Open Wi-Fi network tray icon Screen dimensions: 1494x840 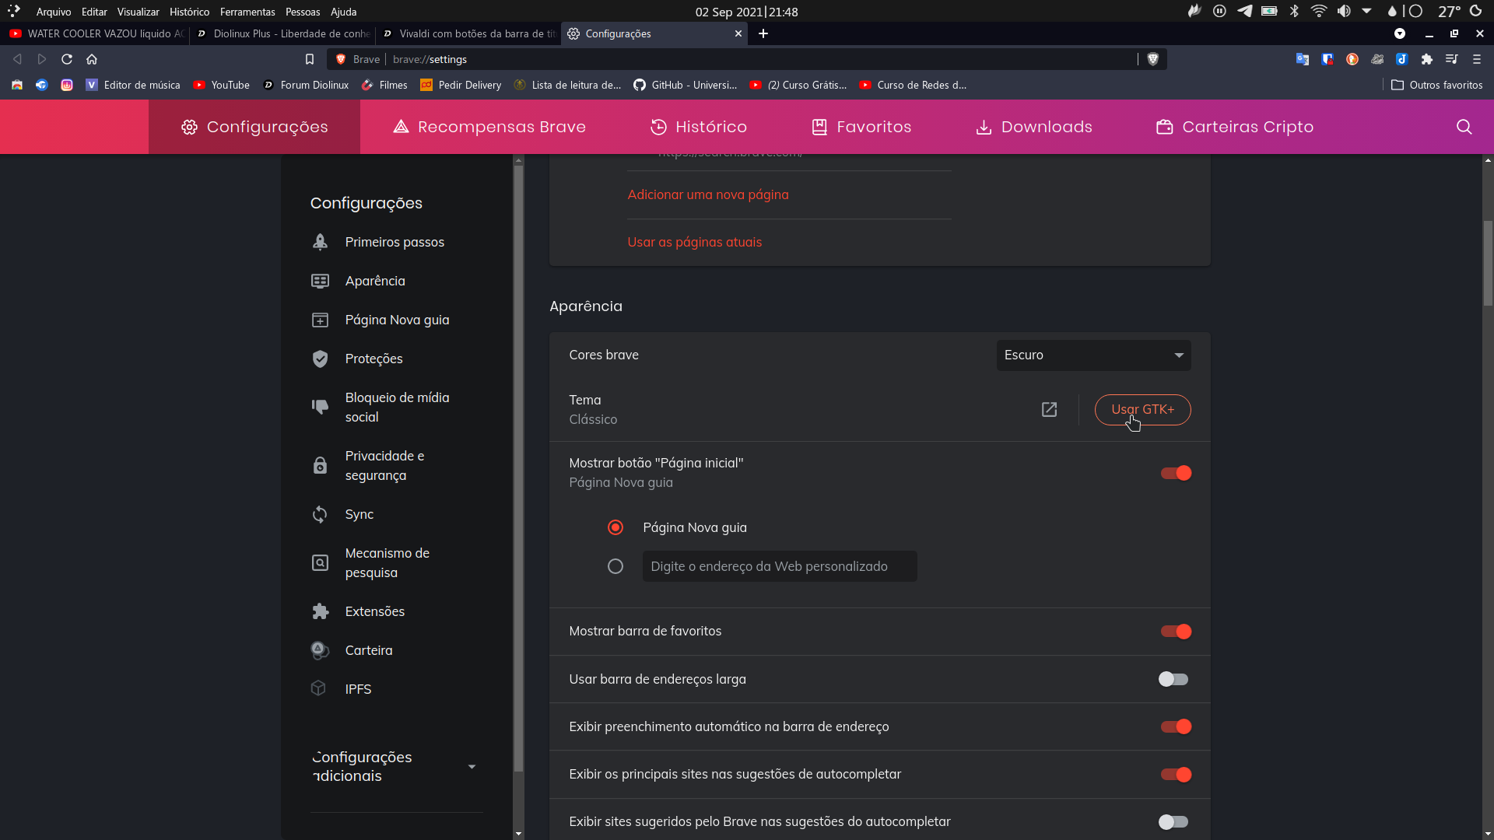pyautogui.click(x=1319, y=11)
